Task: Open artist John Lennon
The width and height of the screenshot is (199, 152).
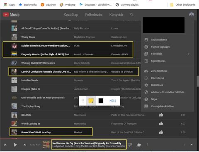Action: (81, 89)
